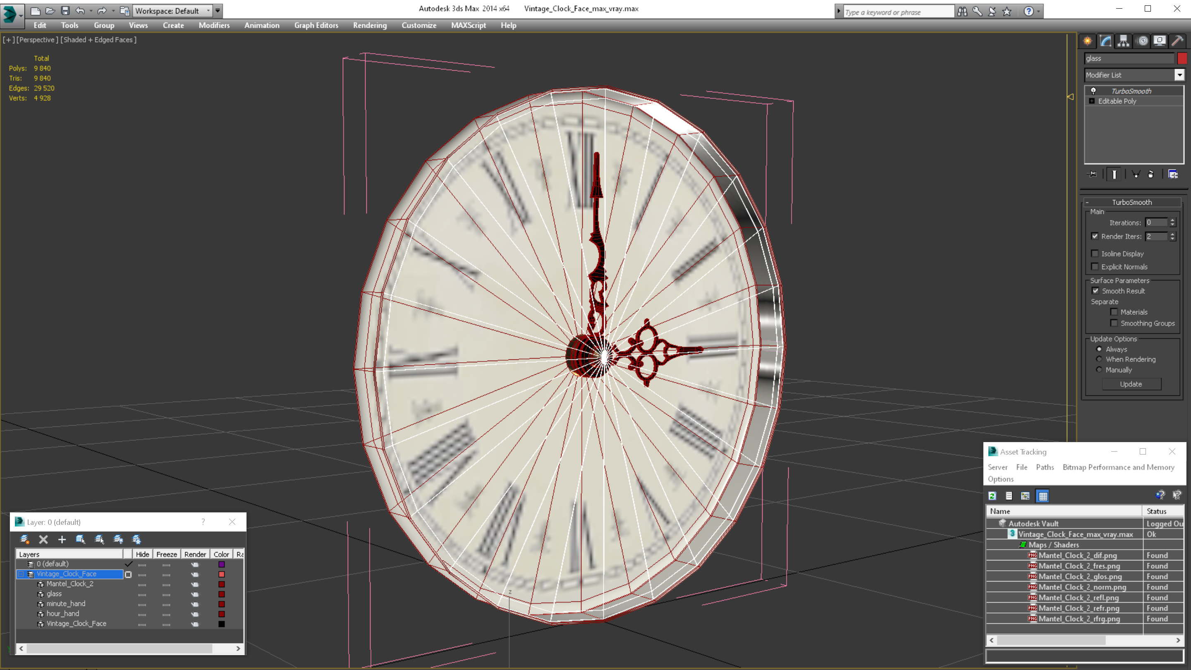Click Select Highlighted Objects icon in Layer dialog

click(x=81, y=539)
